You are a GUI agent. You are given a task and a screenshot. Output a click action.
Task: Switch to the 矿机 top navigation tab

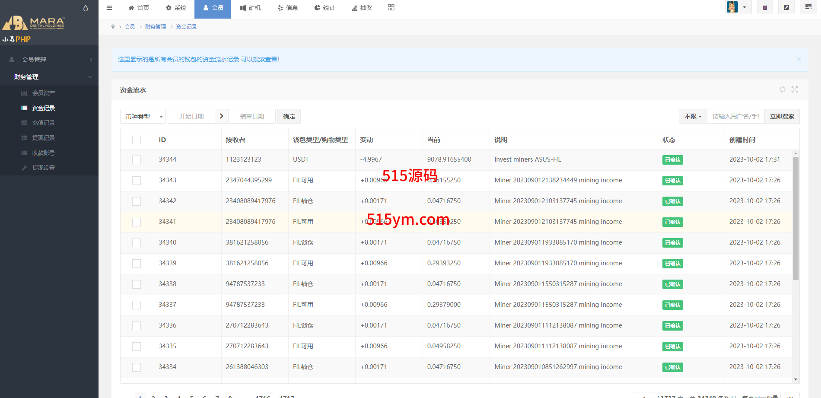(251, 8)
